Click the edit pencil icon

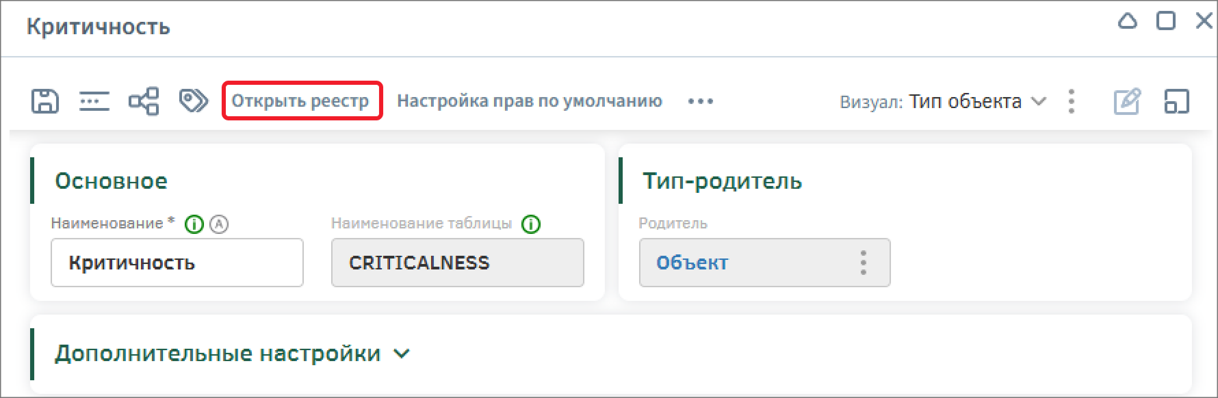click(x=1127, y=101)
